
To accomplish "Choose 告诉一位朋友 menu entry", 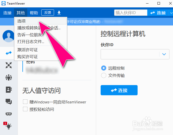I will tap(41, 35).
